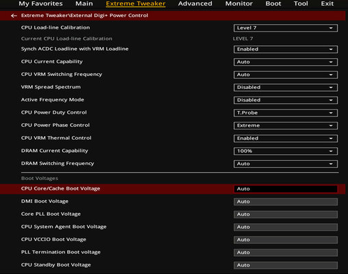
Task: Open the Monitor tab
Action: (x=239, y=3)
